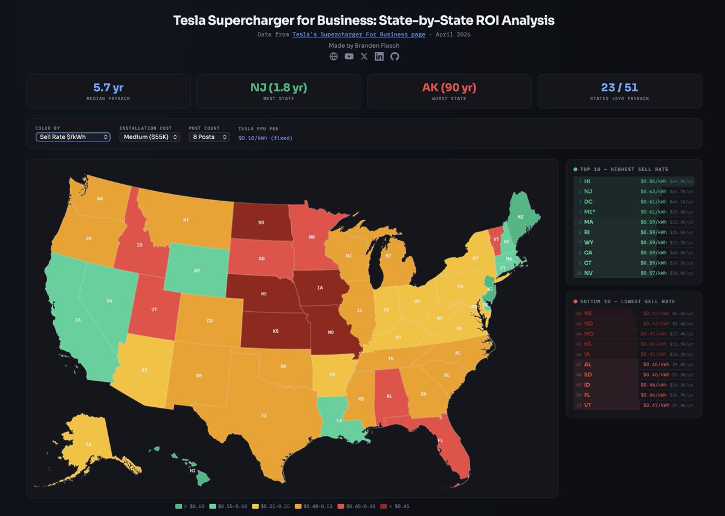Click Alaska on the map
The image size is (725, 516).
coord(88,444)
